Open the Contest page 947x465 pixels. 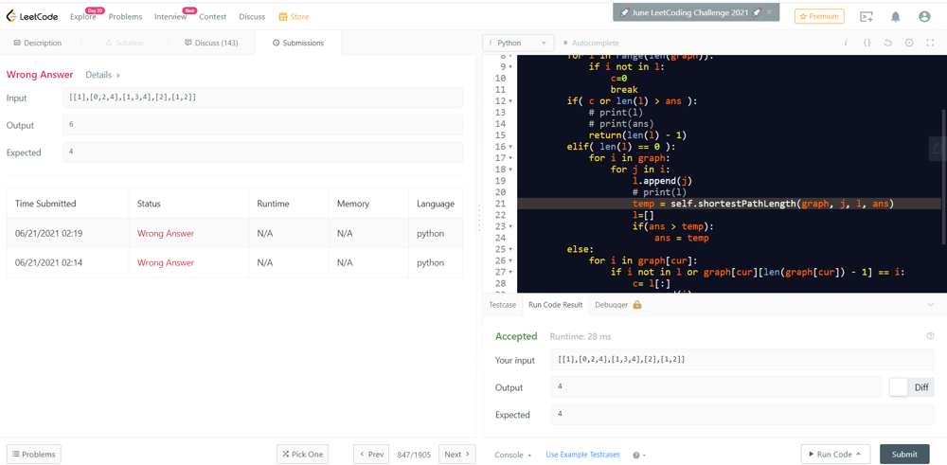212,17
